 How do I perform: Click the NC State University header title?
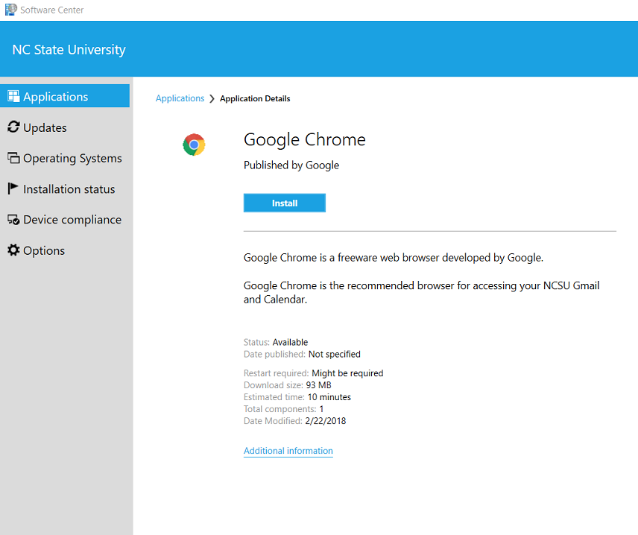[69, 50]
